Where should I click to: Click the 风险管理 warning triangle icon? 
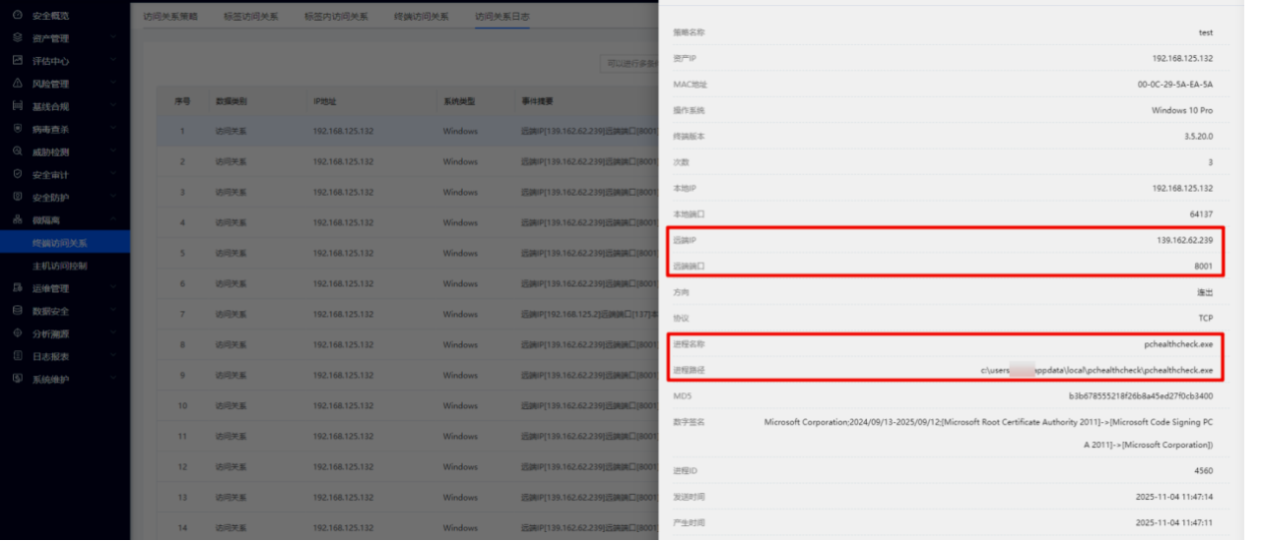point(18,84)
